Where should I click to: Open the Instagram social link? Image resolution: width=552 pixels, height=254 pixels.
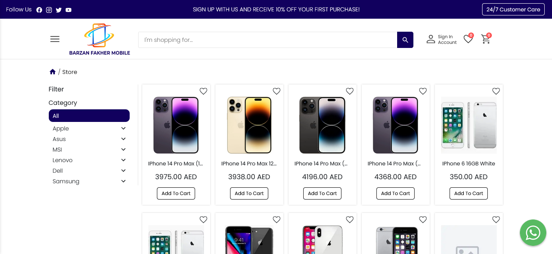tap(49, 10)
